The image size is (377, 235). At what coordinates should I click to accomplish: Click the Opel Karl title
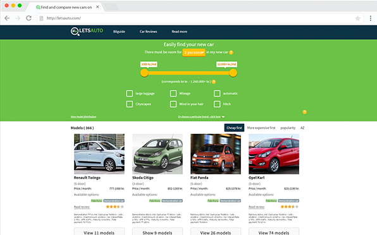[257, 178]
